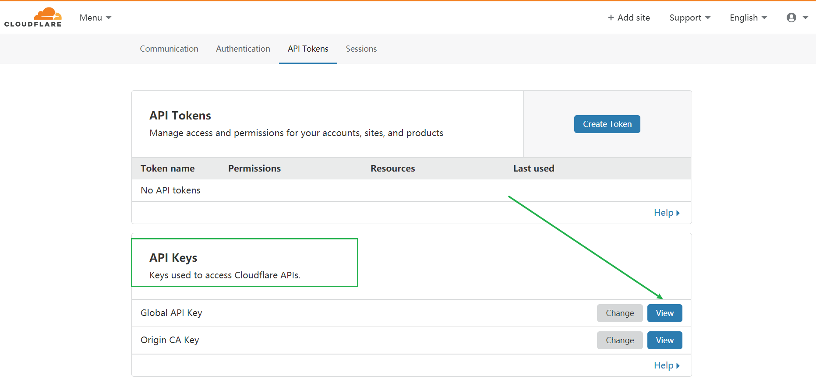Open the Sessions tab
This screenshot has height=379, width=816.
click(x=361, y=49)
